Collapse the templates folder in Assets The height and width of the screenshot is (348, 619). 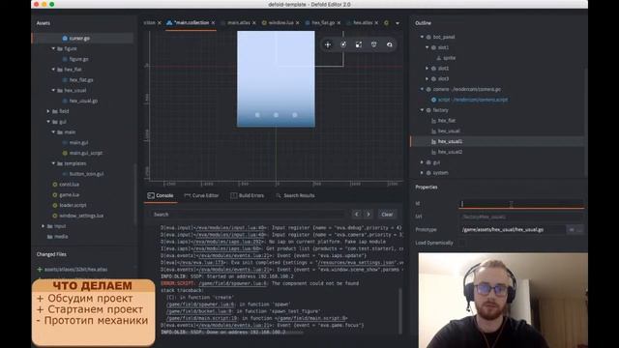[53, 163]
